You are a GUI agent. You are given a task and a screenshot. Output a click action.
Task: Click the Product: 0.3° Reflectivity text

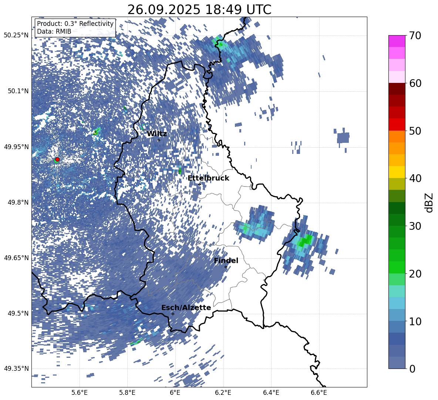[75, 24]
